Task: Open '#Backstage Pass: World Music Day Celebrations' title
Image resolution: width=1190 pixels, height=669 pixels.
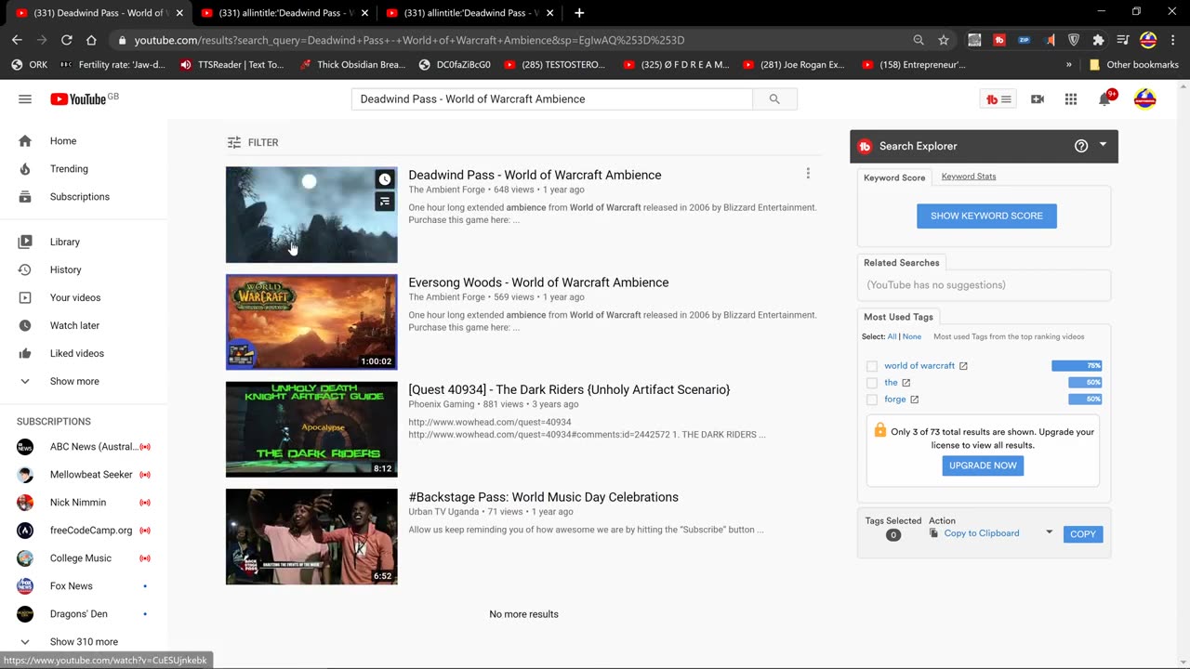Action: pos(543,497)
